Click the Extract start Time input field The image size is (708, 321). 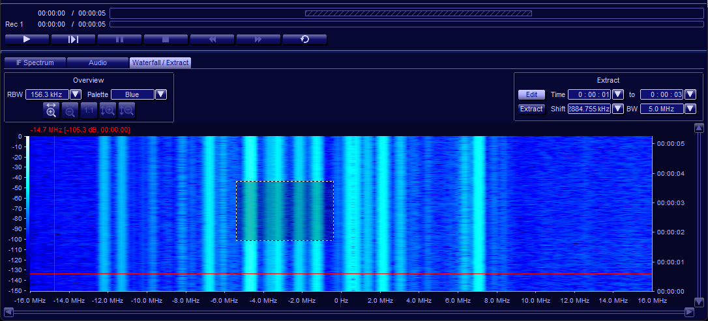click(589, 94)
